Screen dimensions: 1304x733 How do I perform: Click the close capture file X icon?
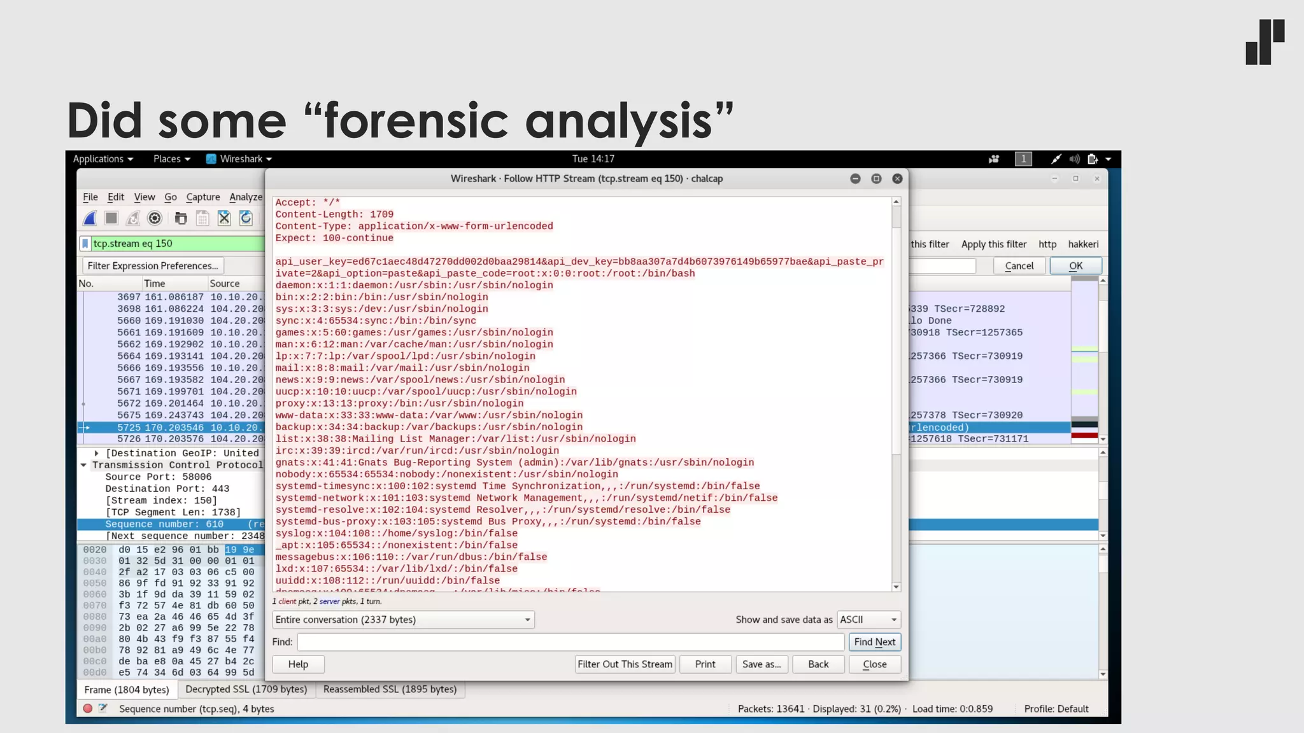pyautogui.click(x=224, y=218)
